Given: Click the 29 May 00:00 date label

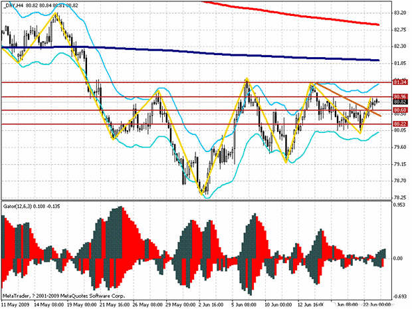Looking at the screenshot, I should tap(181, 305).
